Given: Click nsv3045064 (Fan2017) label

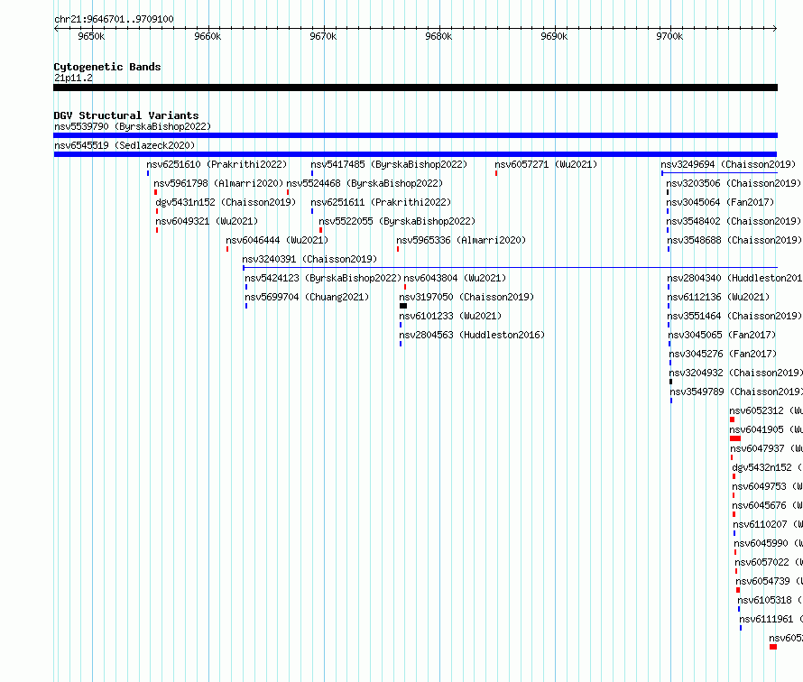Looking at the screenshot, I should point(720,202).
